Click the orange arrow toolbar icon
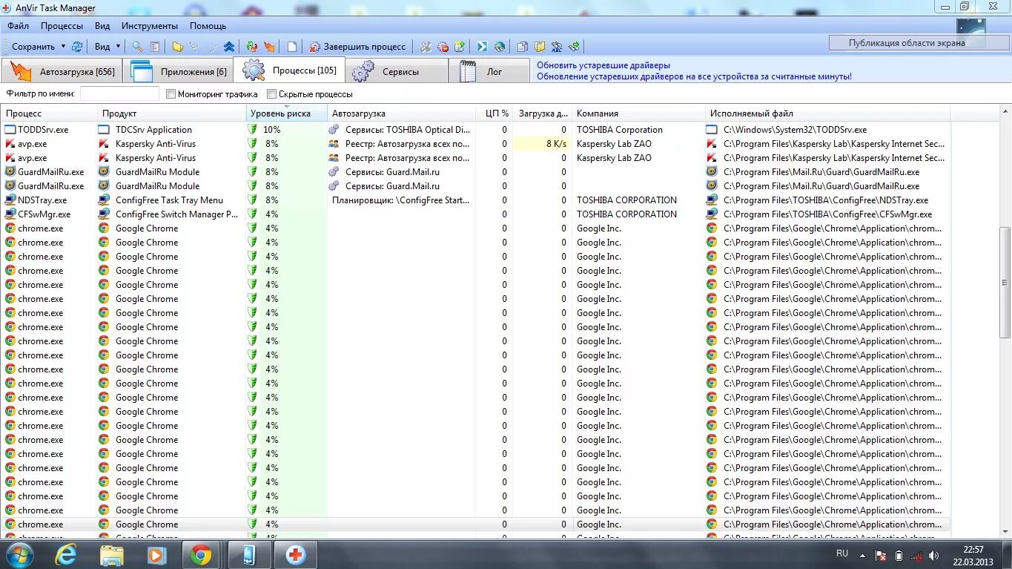This screenshot has width=1012, height=569. pos(270,46)
